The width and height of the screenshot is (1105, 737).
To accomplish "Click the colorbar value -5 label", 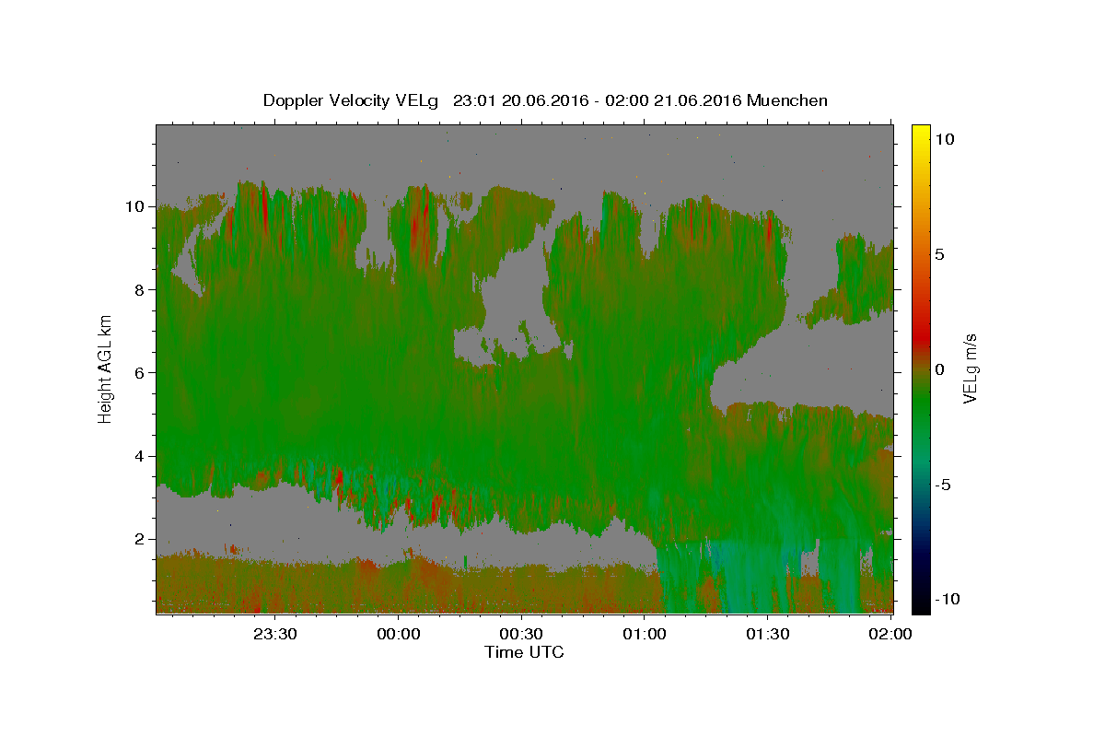I will pyautogui.click(x=943, y=484).
